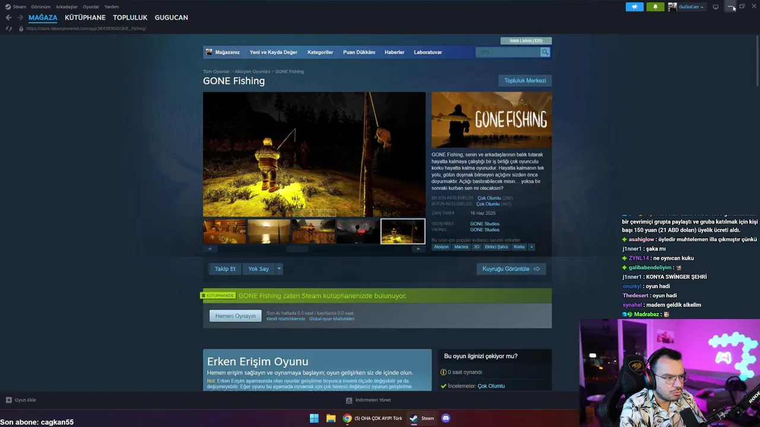
Task: Open Haberler in the store nav
Action: [x=394, y=52]
